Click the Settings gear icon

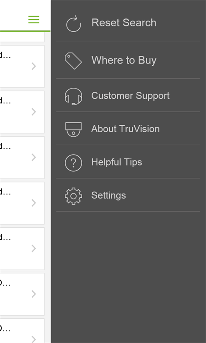pos(74,196)
